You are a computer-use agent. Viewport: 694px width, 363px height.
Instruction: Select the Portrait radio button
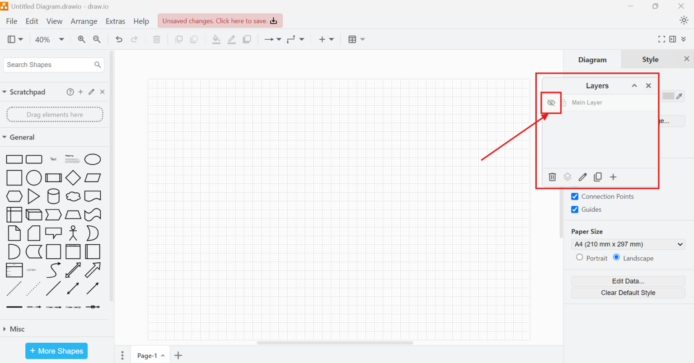[580, 257]
